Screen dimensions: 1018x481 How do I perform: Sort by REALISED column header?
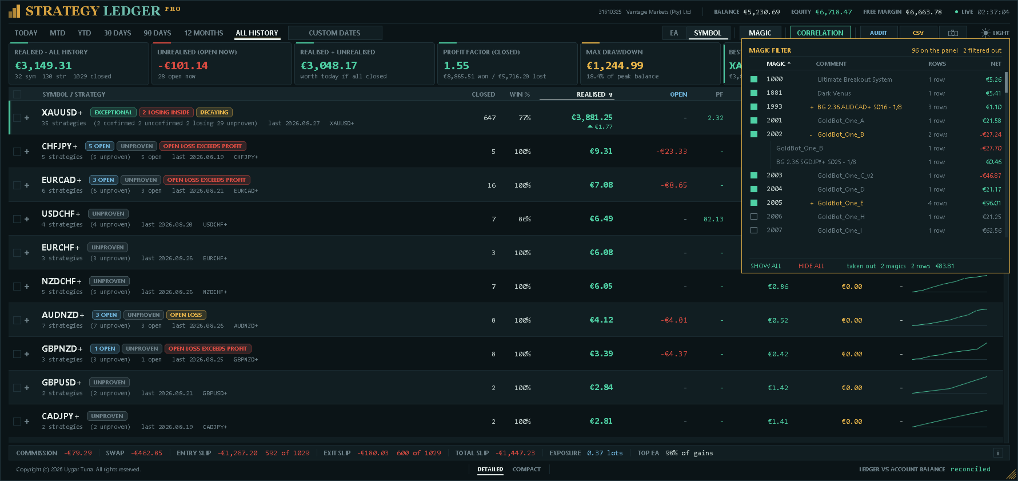[x=594, y=94]
